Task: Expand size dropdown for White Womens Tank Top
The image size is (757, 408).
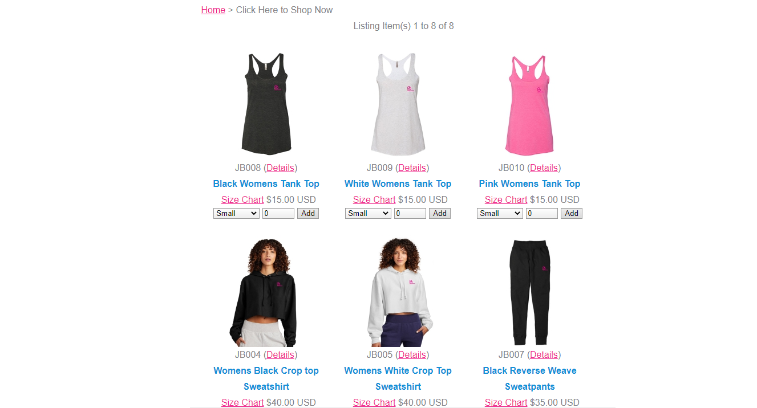Action: pos(368,213)
